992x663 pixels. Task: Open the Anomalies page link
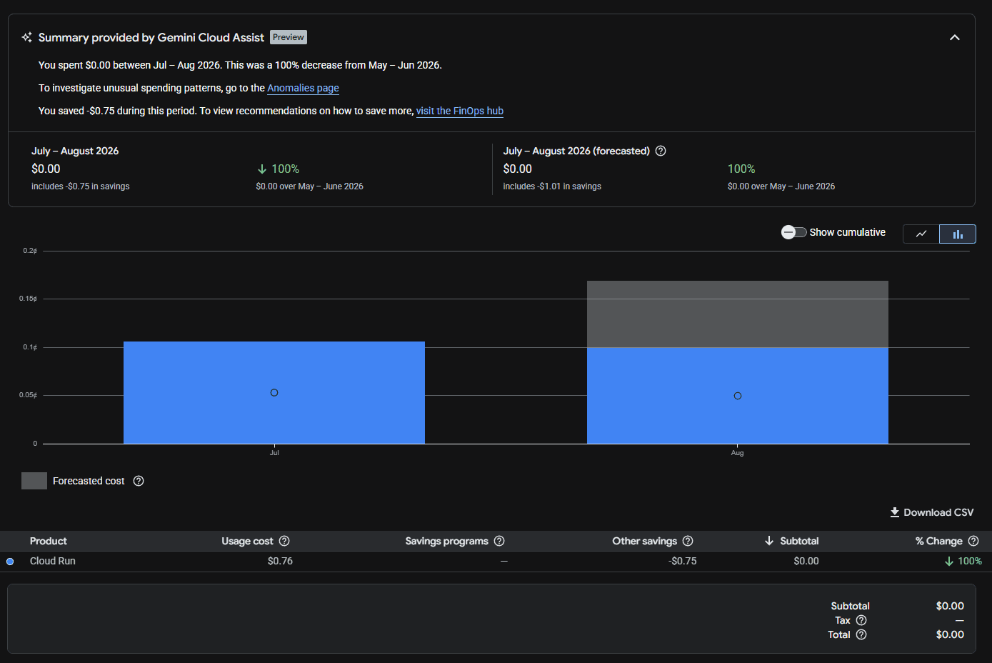(303, 88)
